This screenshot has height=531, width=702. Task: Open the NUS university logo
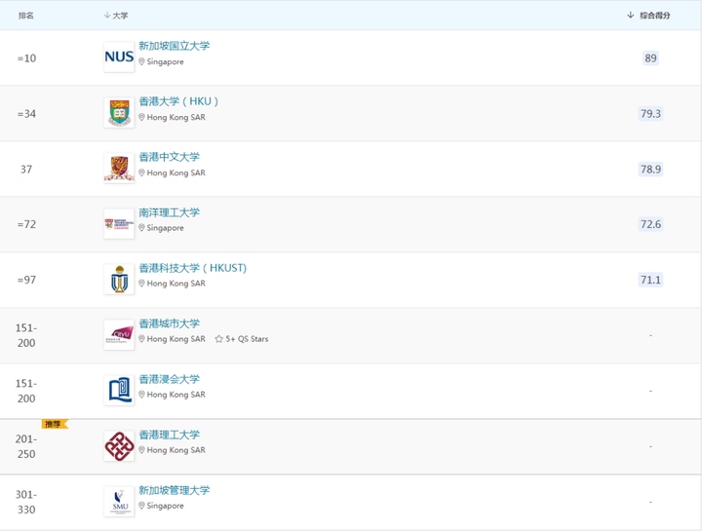[x=119, y=57]
